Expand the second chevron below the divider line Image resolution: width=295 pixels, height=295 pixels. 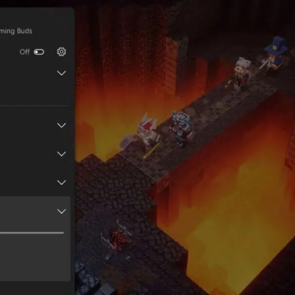tap(61, 154)
